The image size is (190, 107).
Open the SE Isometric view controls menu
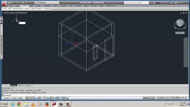[x=10, y=13]
